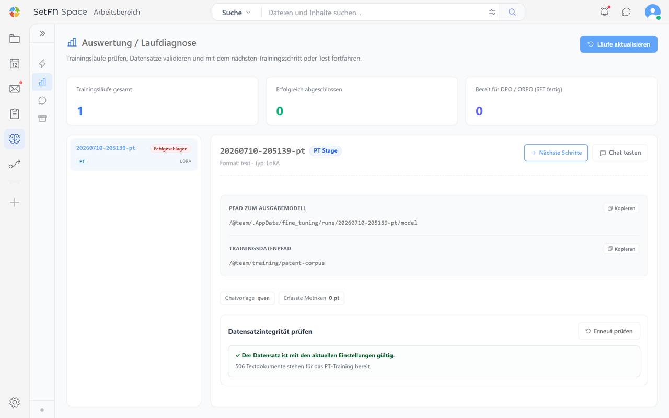Click Läufe aktualisieren button
The height and width of the screenshot is (418, 669).
point(619,44)
